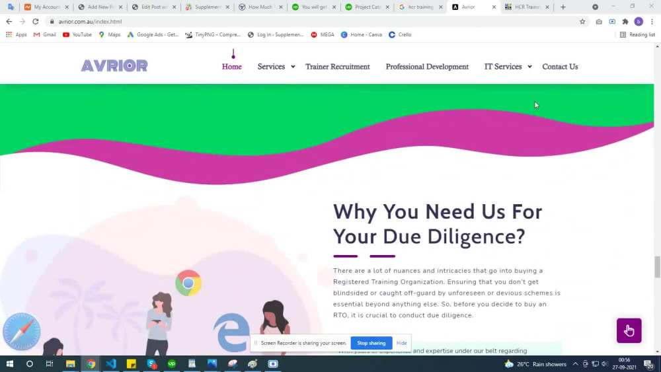Screen dimensions: 661x372
Task: Open the Windows Start menu
Action: [10, 363]
